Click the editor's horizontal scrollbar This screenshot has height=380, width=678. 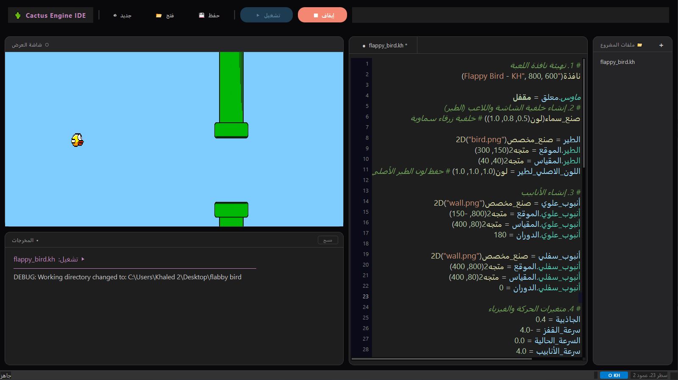pyautogui.click(x=442, y=359)
